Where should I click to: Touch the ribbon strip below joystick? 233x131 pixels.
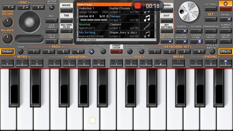click(29, 39)
